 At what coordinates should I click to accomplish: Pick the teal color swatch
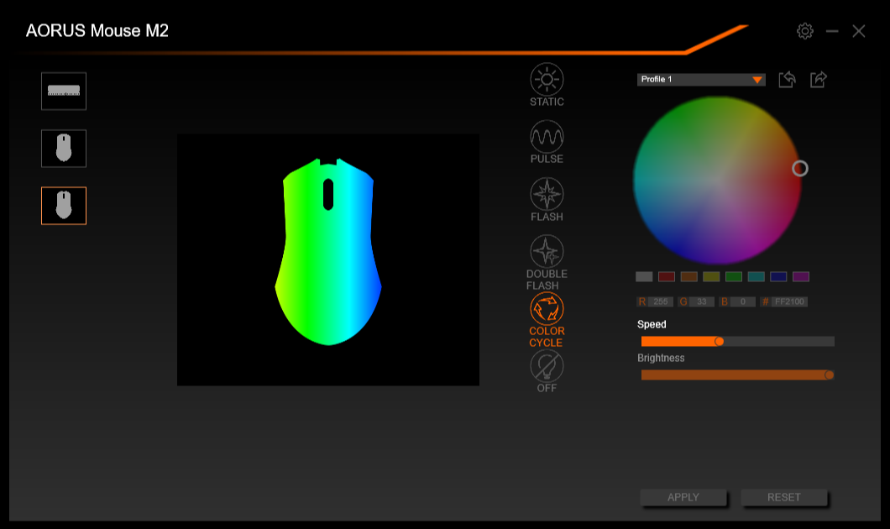(756, 276)
